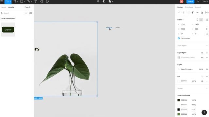Click the 1D310A selection color swatch
The height and width of the screenshot is (117, 209).
tap(179, 100)
